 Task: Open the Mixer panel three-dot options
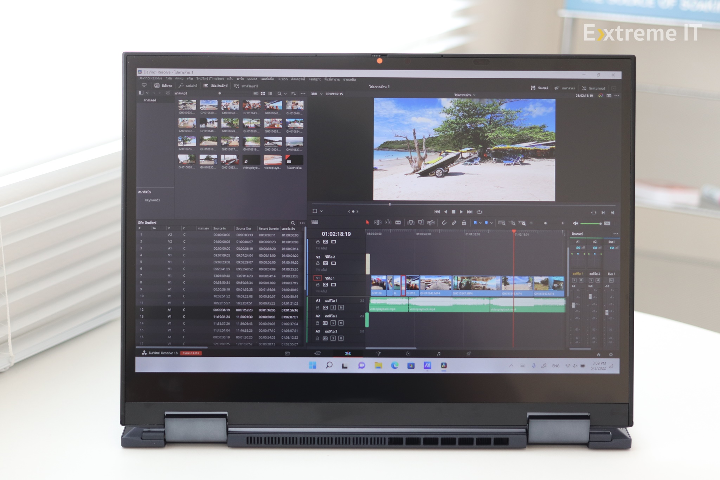click(616, 234)
